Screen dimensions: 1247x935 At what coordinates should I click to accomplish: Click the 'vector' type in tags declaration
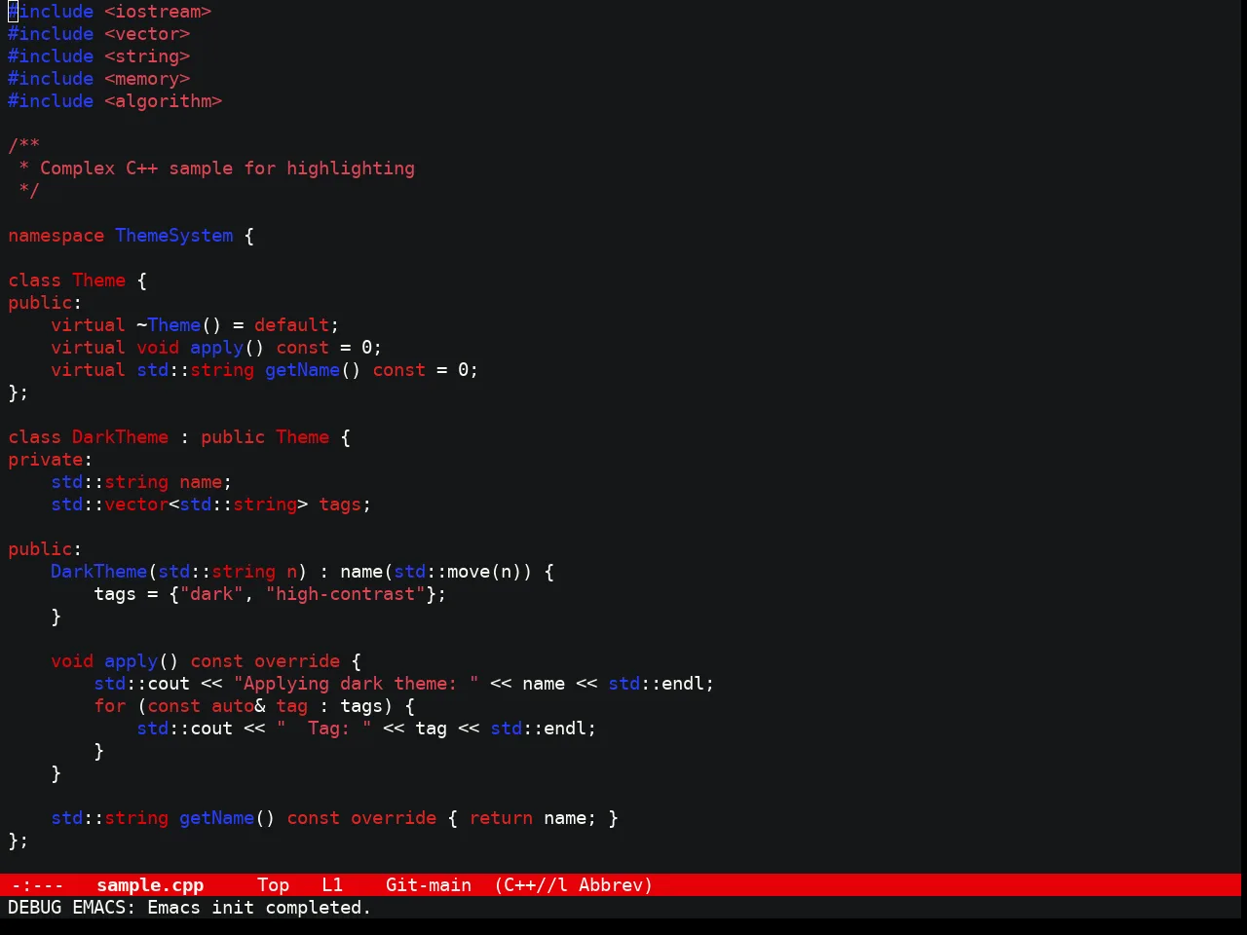pyautogui.click(x=136, y=505)
